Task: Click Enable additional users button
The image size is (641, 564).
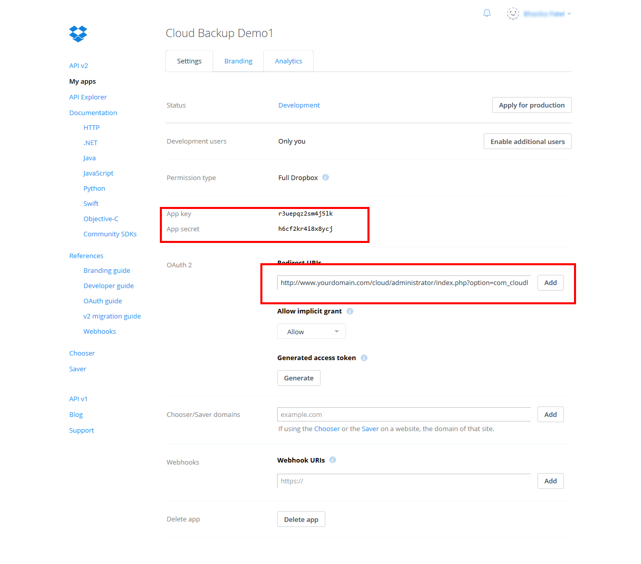Action: tap(528, 142)
